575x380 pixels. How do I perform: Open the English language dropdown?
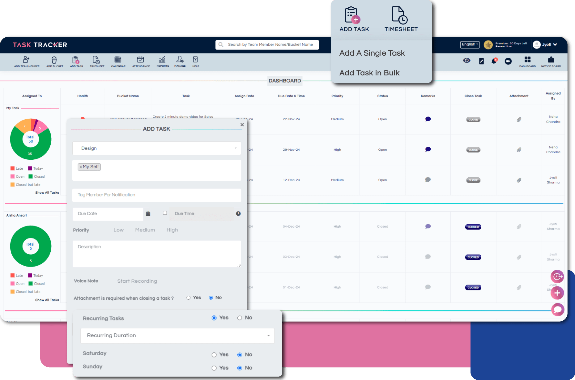470,44
